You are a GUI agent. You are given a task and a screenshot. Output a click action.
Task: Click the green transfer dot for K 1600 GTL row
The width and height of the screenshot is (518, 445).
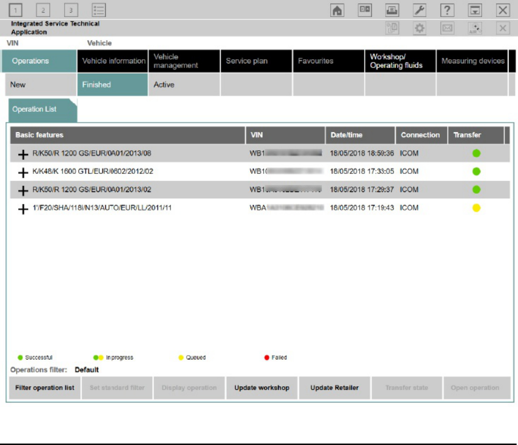[476, 172]
